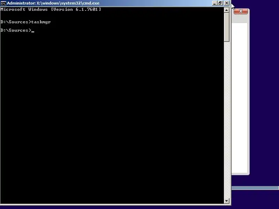
Task: Close the Administrator cmd.exe window
Action: [227, 3]
